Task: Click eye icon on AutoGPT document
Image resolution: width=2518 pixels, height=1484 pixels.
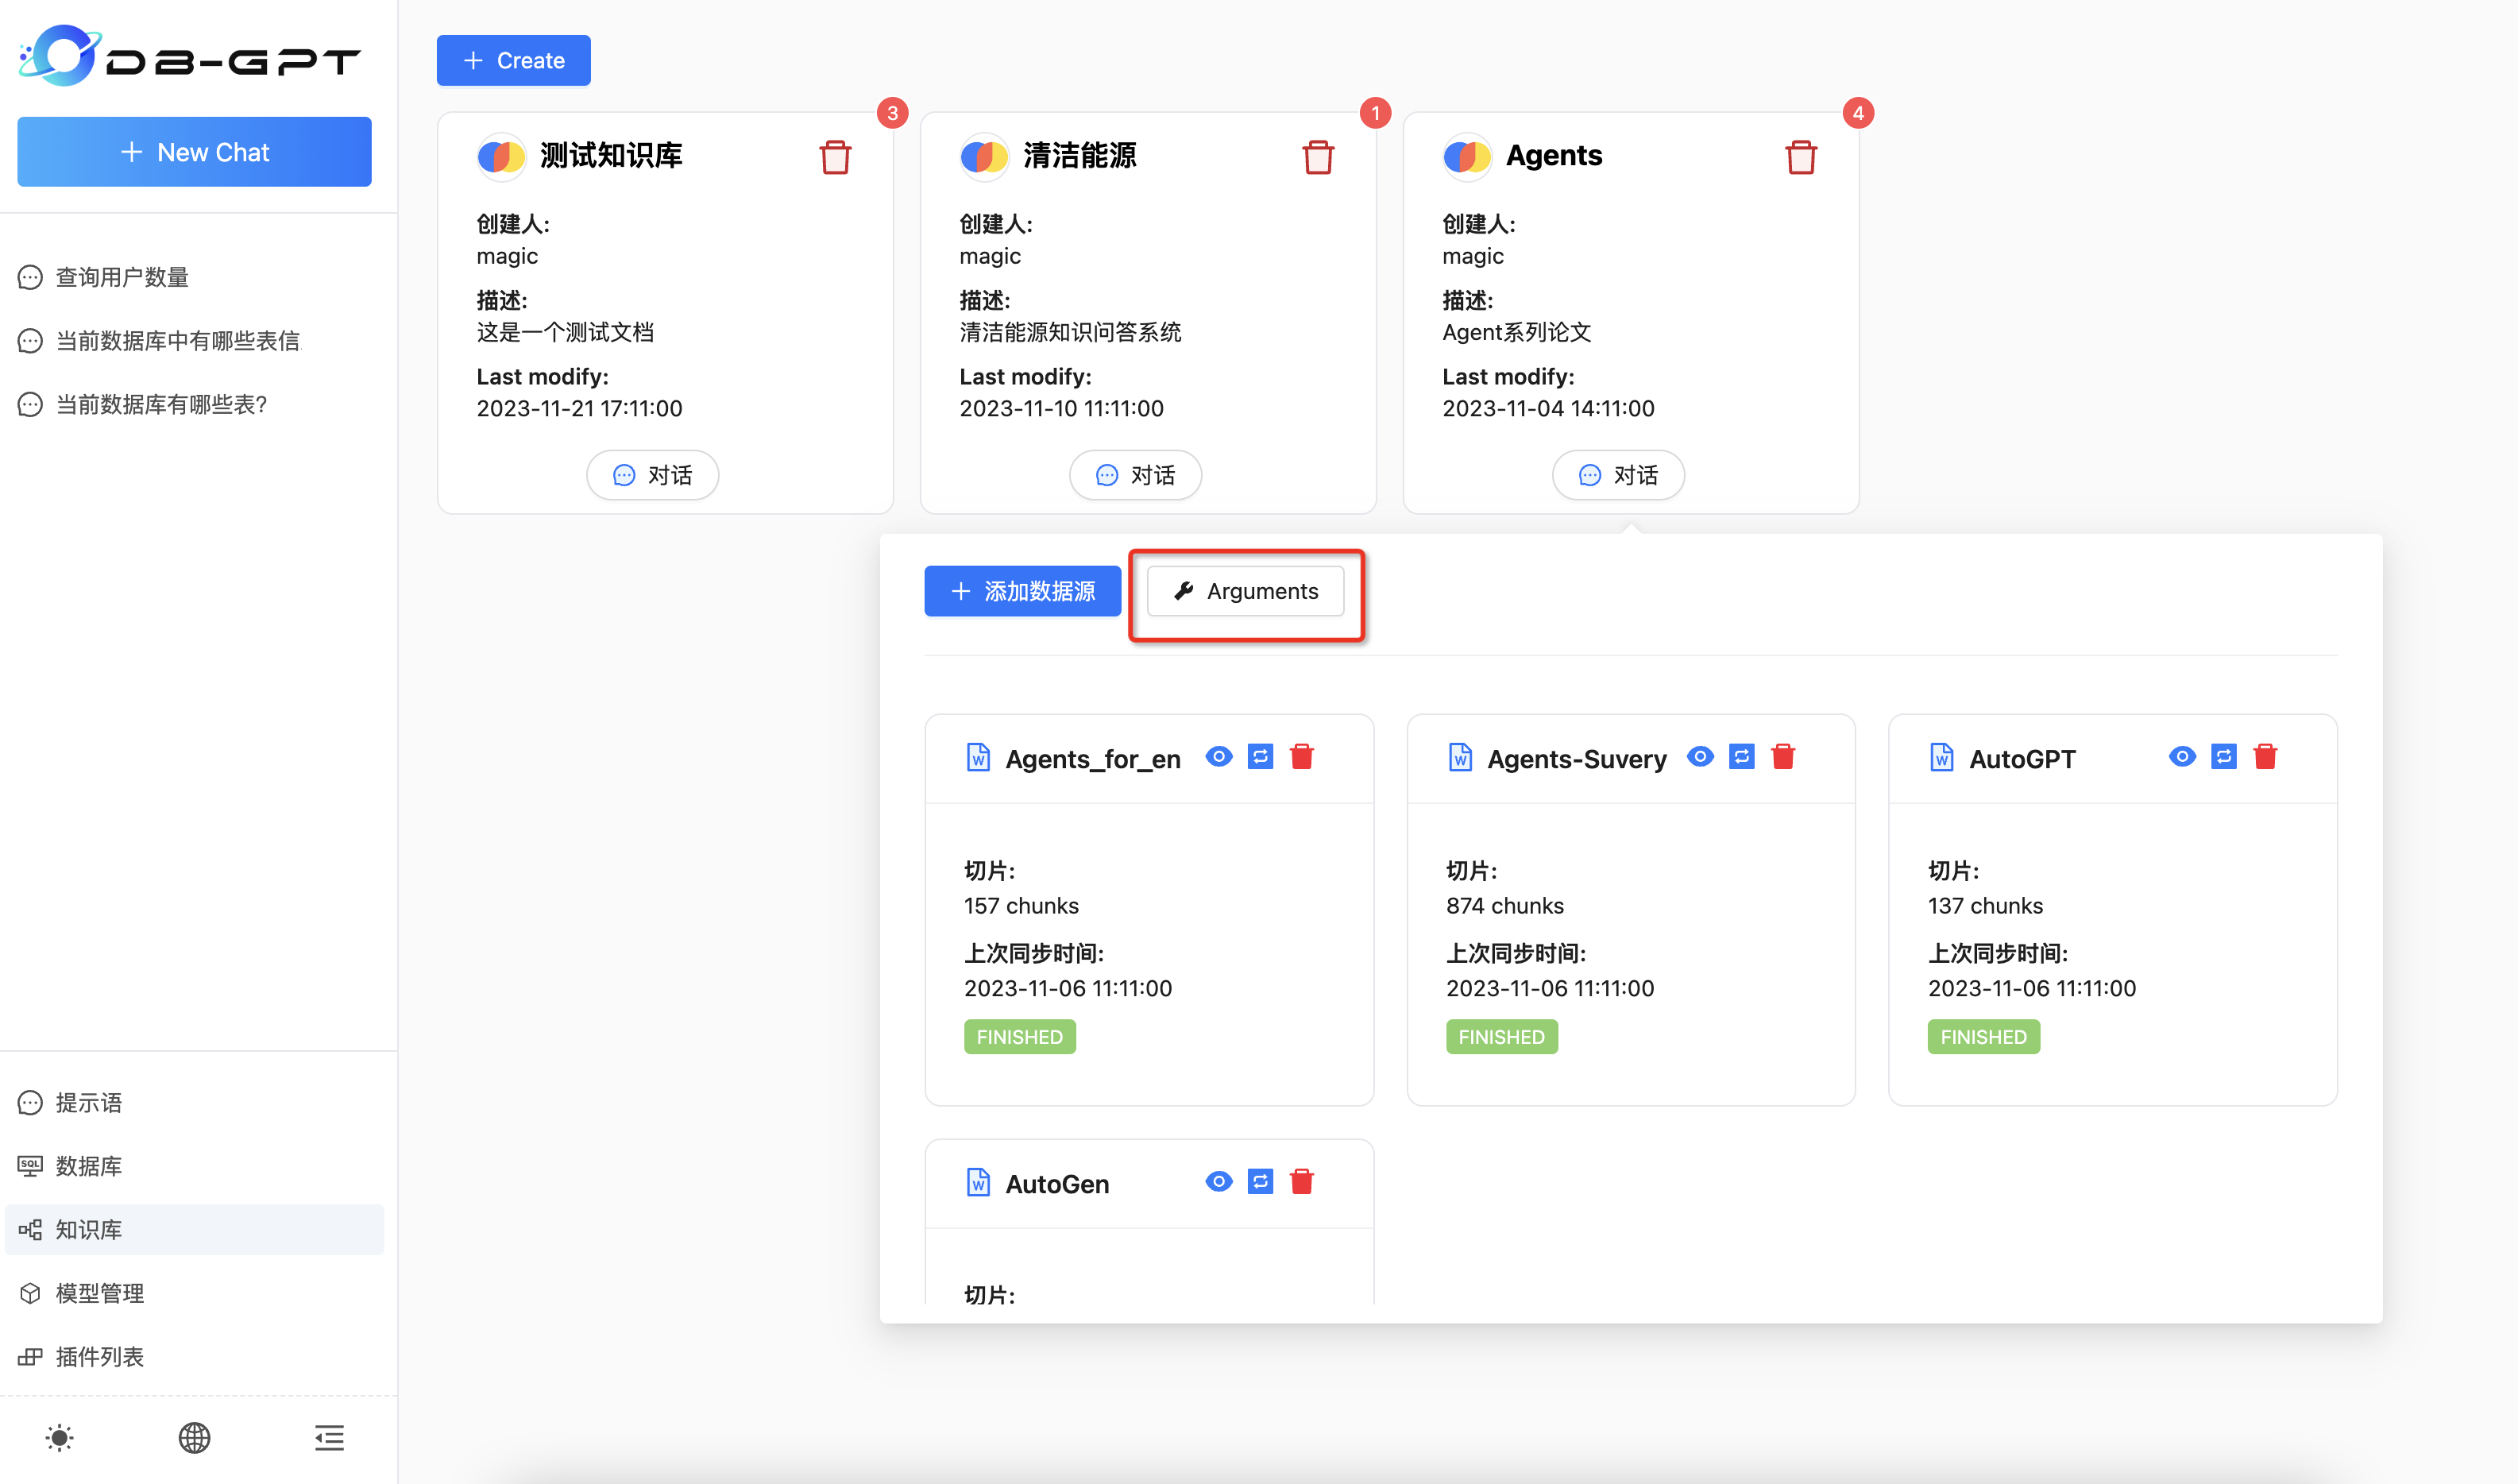Action: [2181, 757]
